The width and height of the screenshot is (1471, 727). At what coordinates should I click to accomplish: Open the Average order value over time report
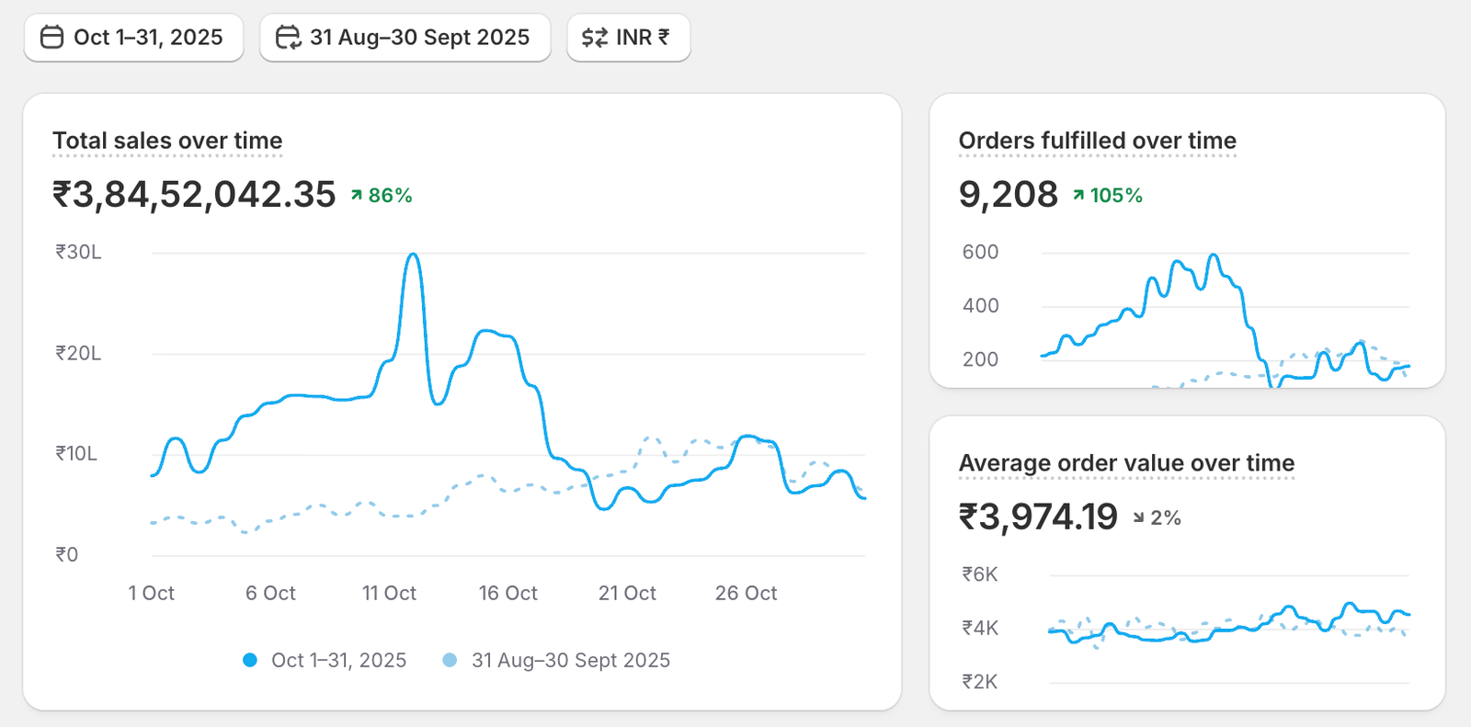1126,463
